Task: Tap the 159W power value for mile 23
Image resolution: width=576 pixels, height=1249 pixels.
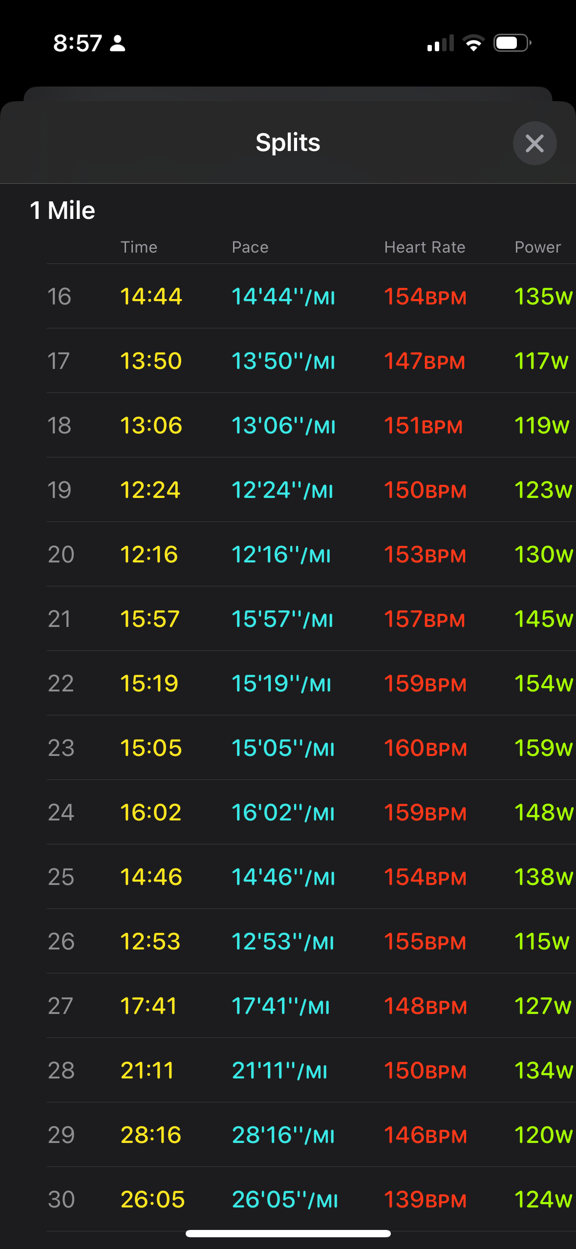Action: click(x=543, y=748)
